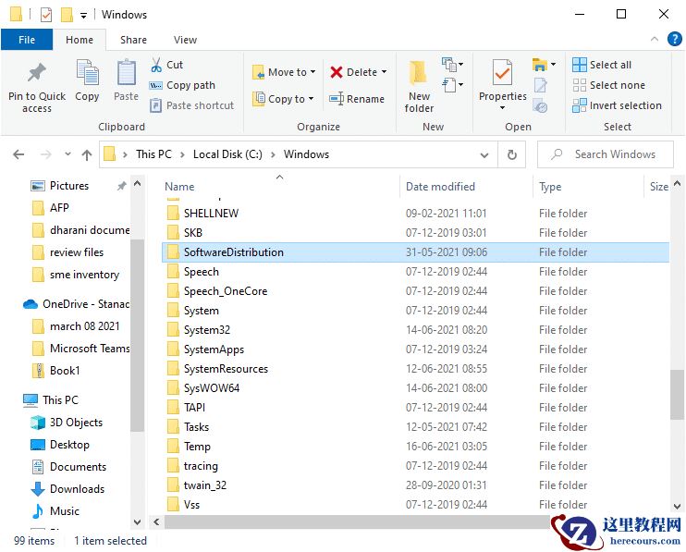Sort by Type column header
The height and width of the screenshot is (552, 686).
click(550, 187)
